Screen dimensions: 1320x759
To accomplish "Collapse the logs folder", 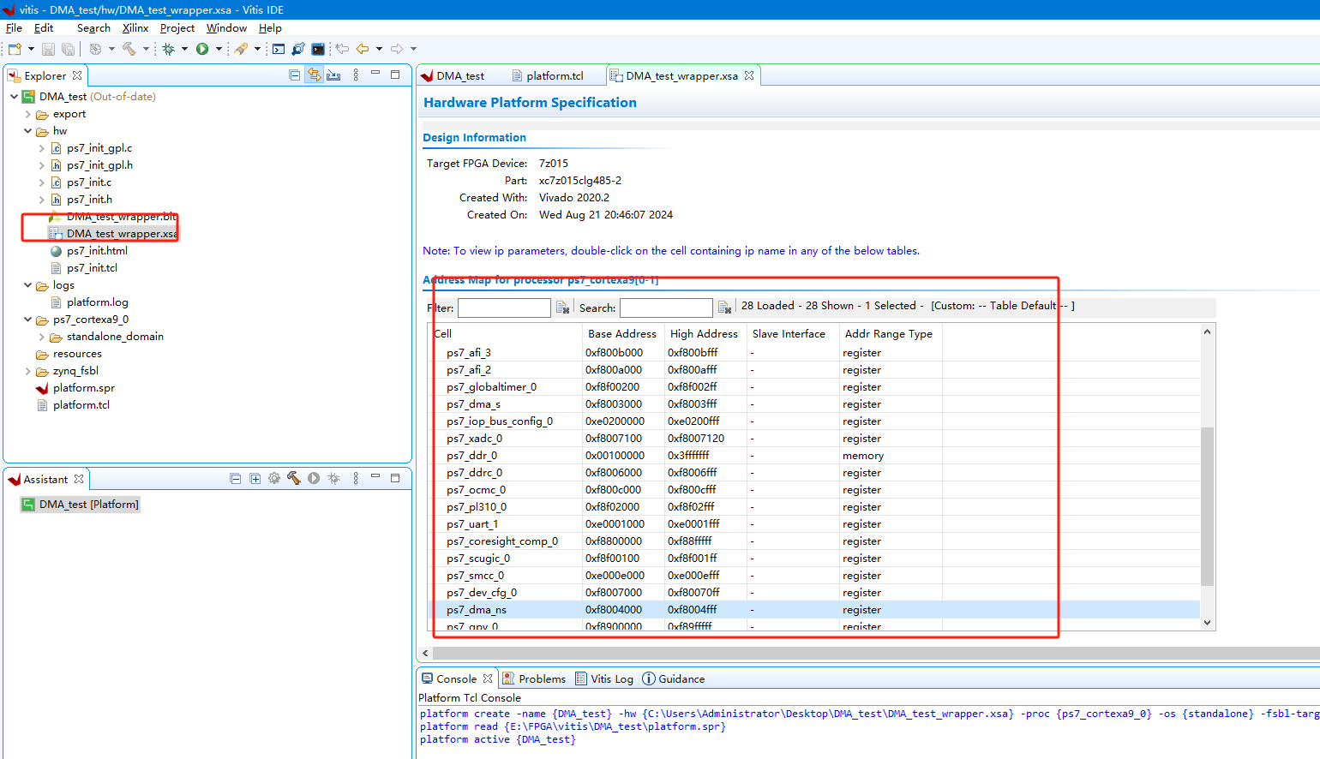I will [27, 285].
